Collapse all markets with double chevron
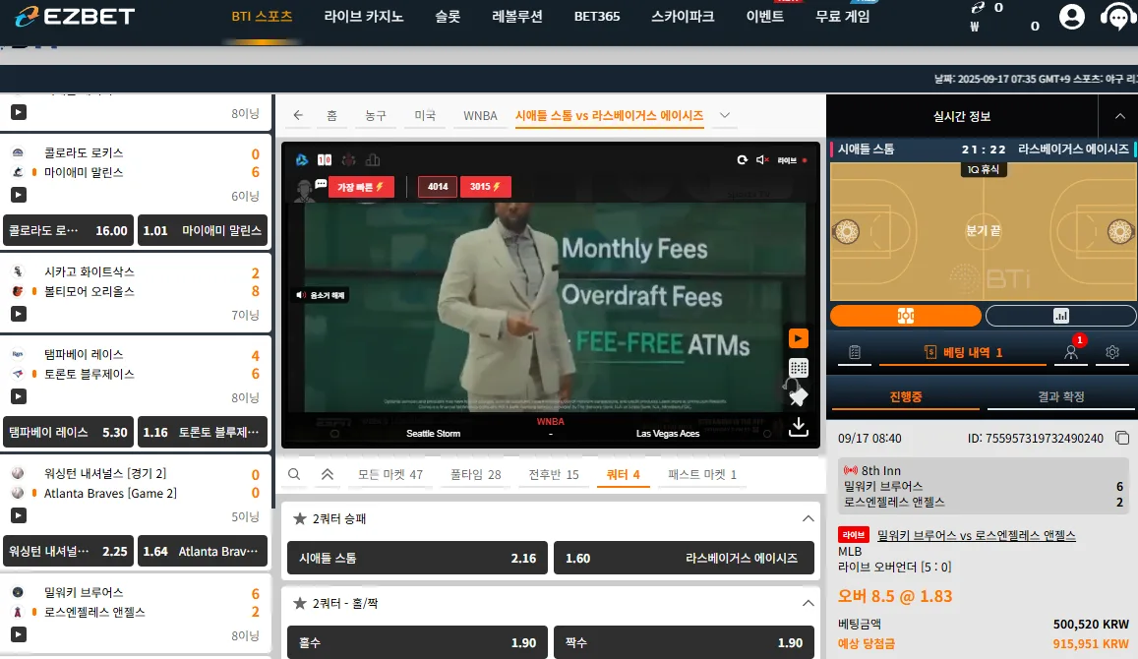The image size is (1138, 659). (x=328, y=474)
